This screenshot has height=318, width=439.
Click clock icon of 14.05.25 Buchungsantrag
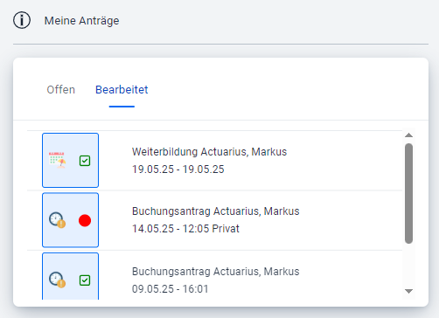[57, 220]
